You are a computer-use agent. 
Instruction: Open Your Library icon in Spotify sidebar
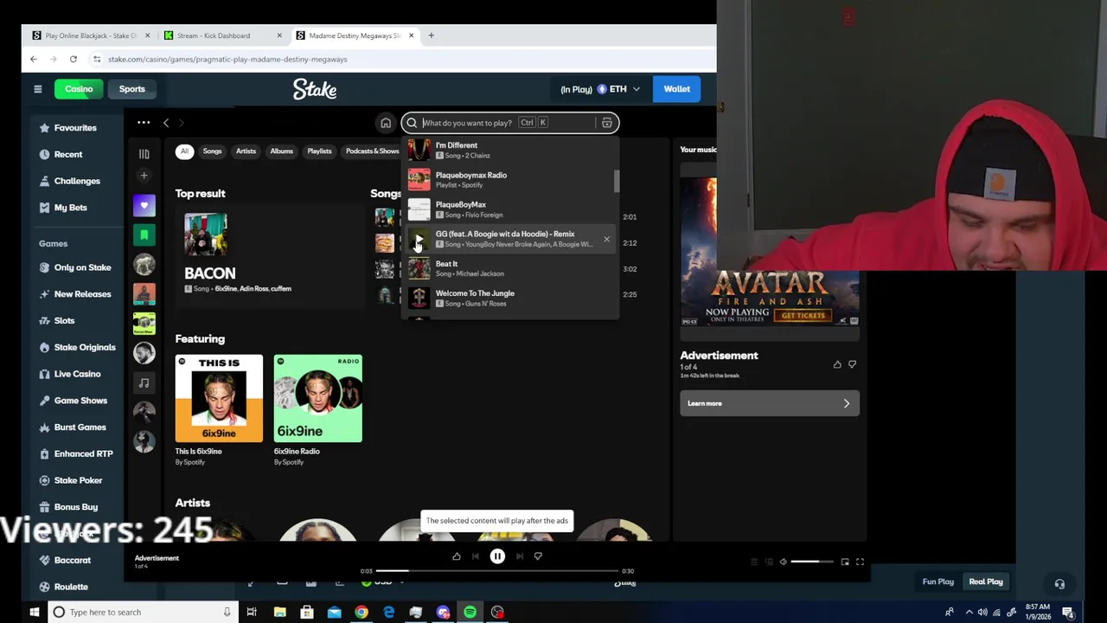pos(144,154)
